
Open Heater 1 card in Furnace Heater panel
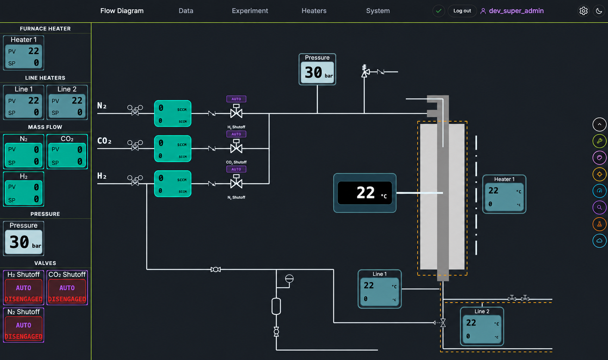[24, 53]
